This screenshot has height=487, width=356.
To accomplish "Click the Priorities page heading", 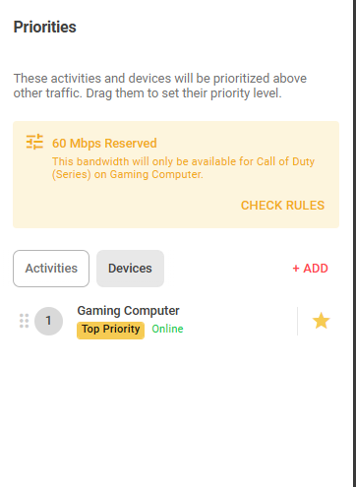I will click(44, 27).
